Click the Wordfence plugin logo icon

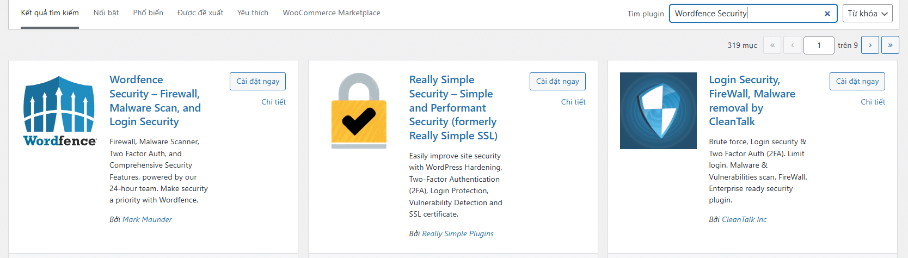click(x=59, y=111)
